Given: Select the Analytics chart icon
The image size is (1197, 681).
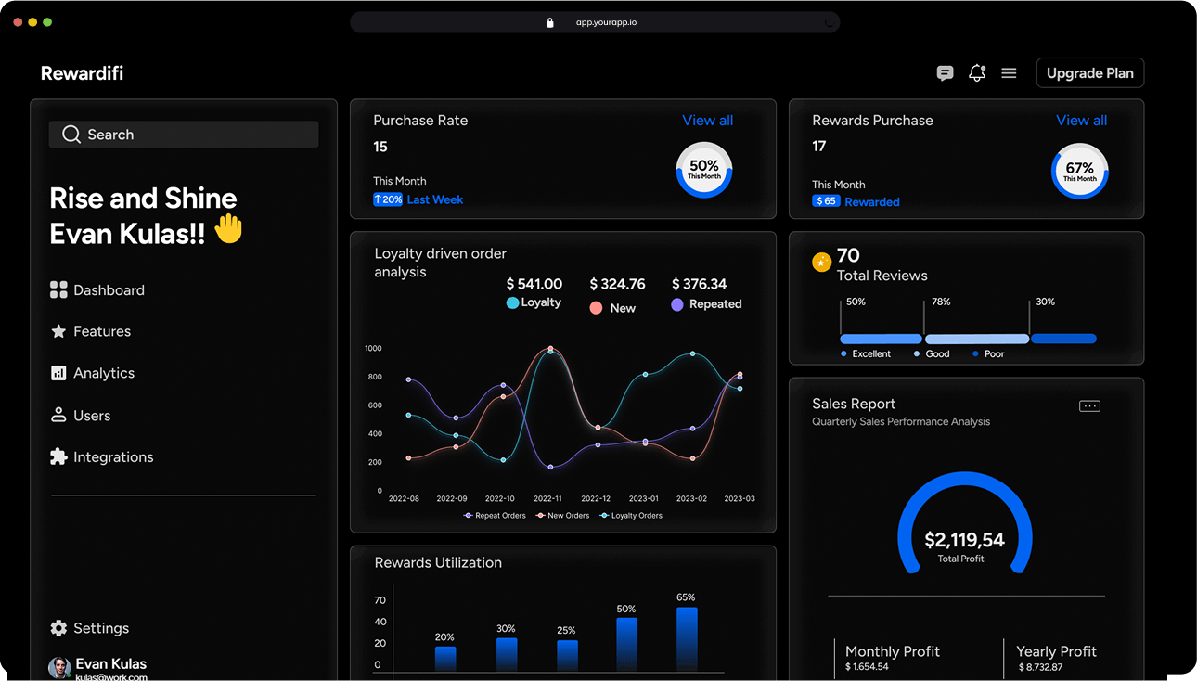Looking at the screenshot, I should point(58,373).
